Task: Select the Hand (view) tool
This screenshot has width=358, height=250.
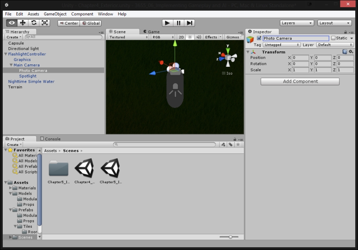Action: 12,23
